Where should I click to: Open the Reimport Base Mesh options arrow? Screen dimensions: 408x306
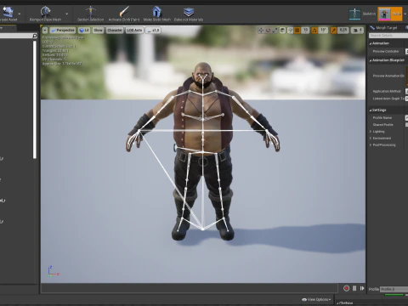(67, 14)
